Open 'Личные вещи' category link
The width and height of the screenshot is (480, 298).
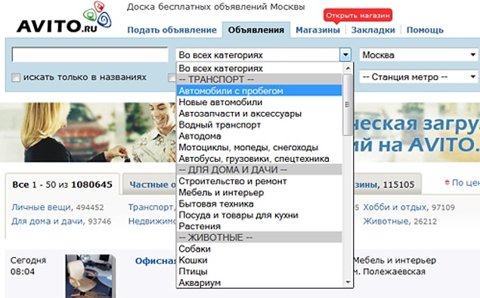[x=42, y=207]
